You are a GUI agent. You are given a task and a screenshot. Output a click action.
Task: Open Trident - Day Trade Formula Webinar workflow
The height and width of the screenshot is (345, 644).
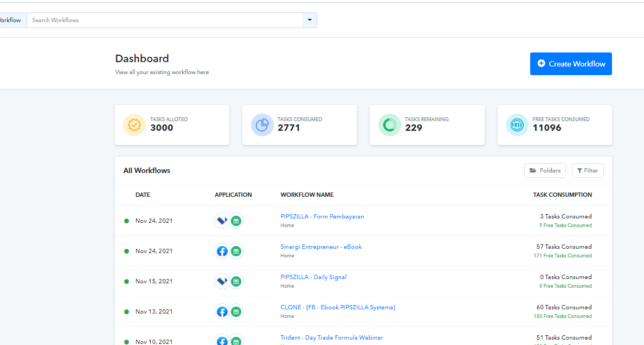(331, 337)
